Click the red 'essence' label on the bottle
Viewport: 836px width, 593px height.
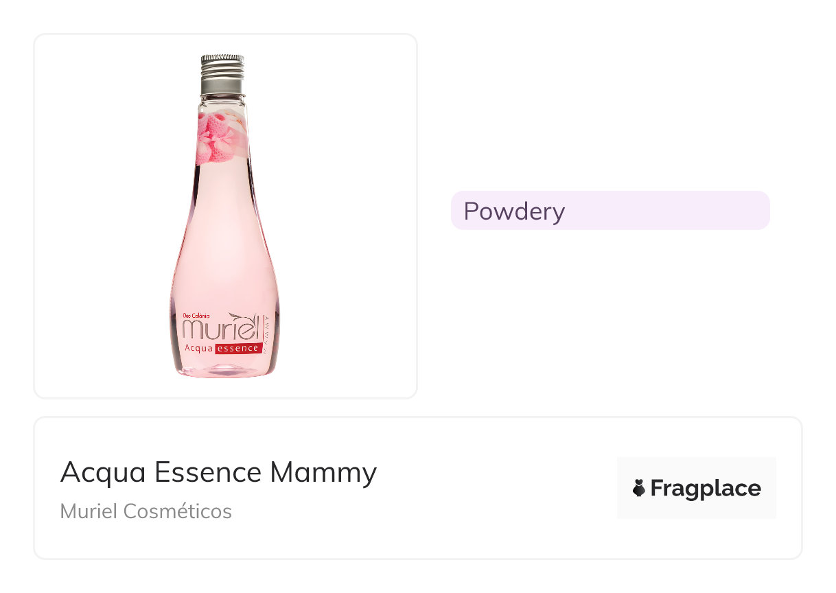click(x=238, y=349)
